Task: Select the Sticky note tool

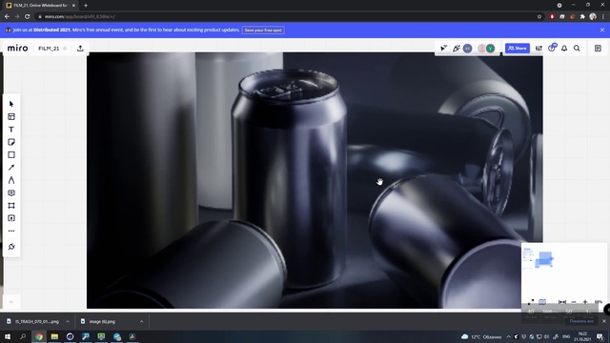Action: 11,142
